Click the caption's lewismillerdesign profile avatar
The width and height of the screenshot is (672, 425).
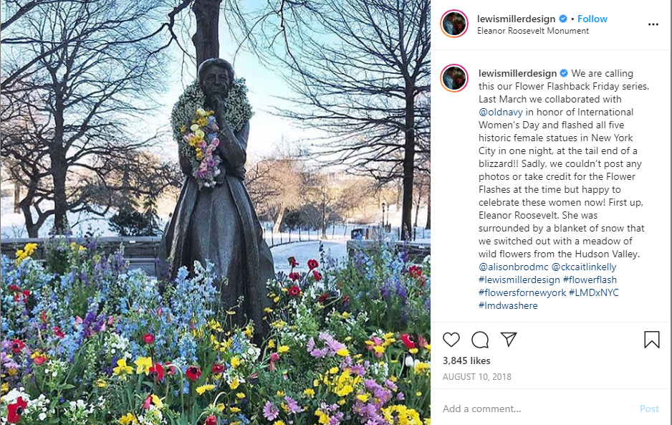(x=454, y=79)
